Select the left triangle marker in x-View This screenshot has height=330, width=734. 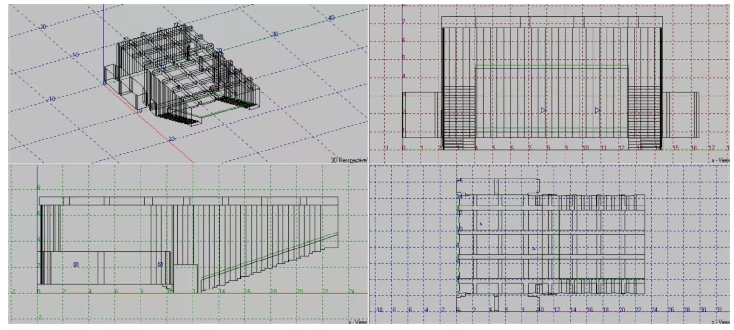(543, 110)
